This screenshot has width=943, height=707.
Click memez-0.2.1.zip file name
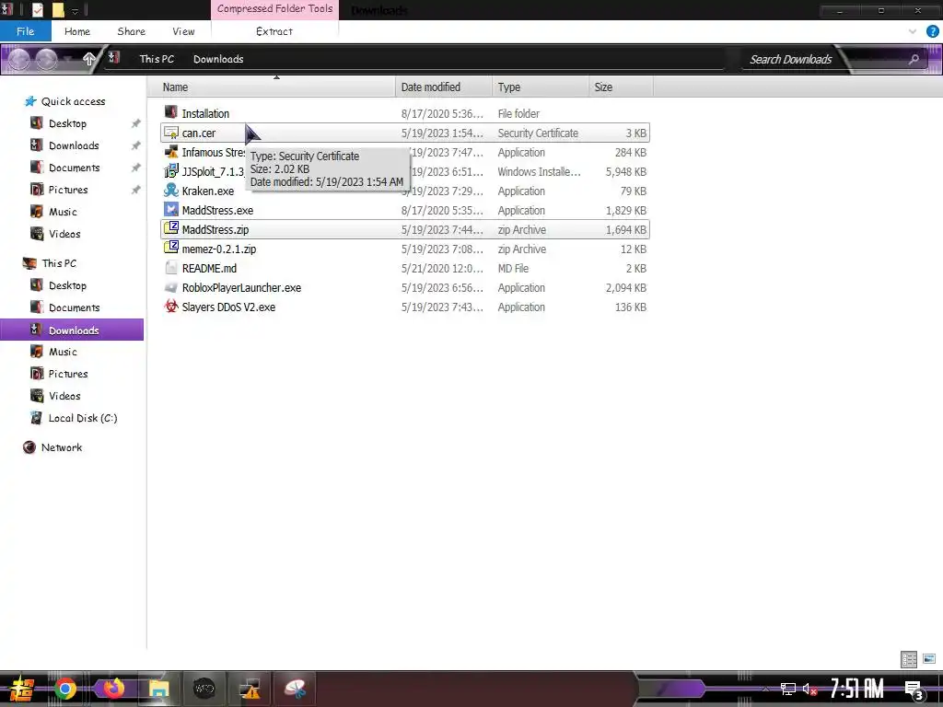219,249
